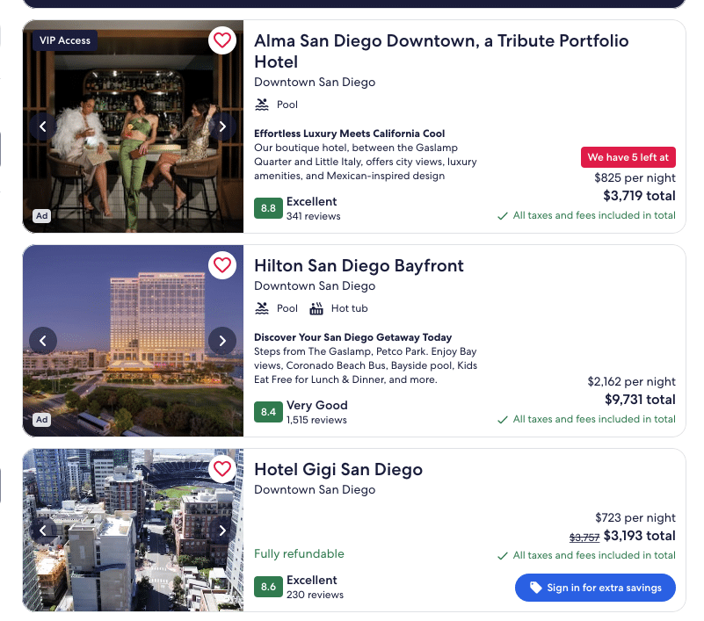Image resolution: width=704 pixels, height=621 pixels.
Task: Click Sign in for extra savings button
Action: (595, 588)
